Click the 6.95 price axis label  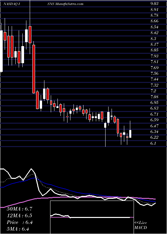pos(154,103)
